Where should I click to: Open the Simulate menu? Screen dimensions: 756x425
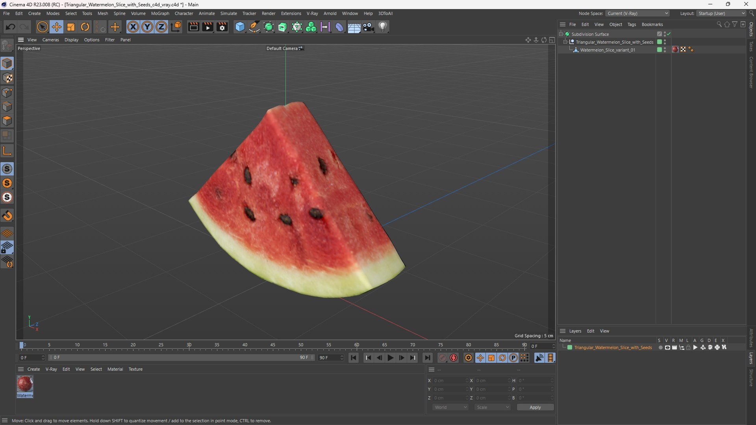[228, 13]
